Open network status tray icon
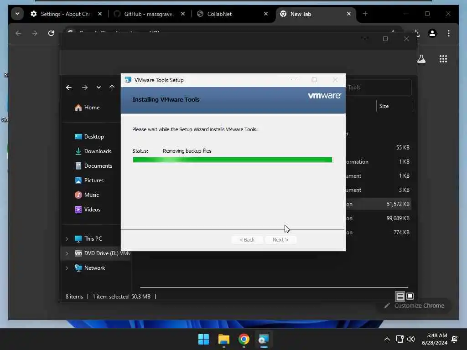Viewport: 467px width, 350px height. pyautogui.click(x=400, y=339)
